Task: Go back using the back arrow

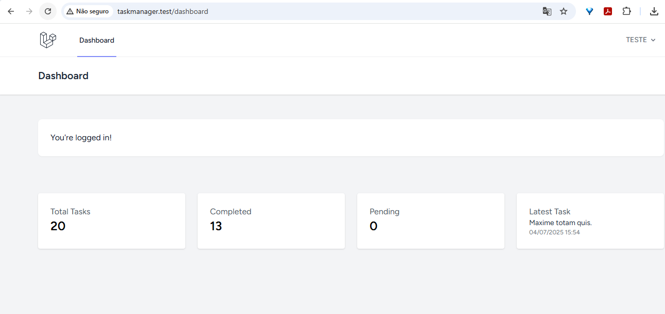Action: coord(11,11)
